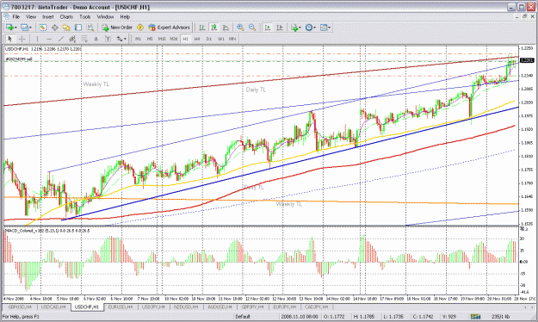Select the H1 timeframe button
The image size is (538, 322).
pos(185,39)
